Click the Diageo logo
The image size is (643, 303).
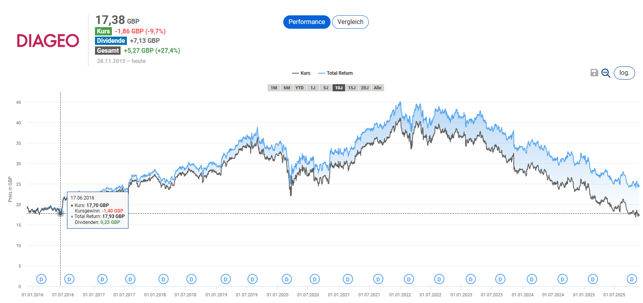[48, 41]
